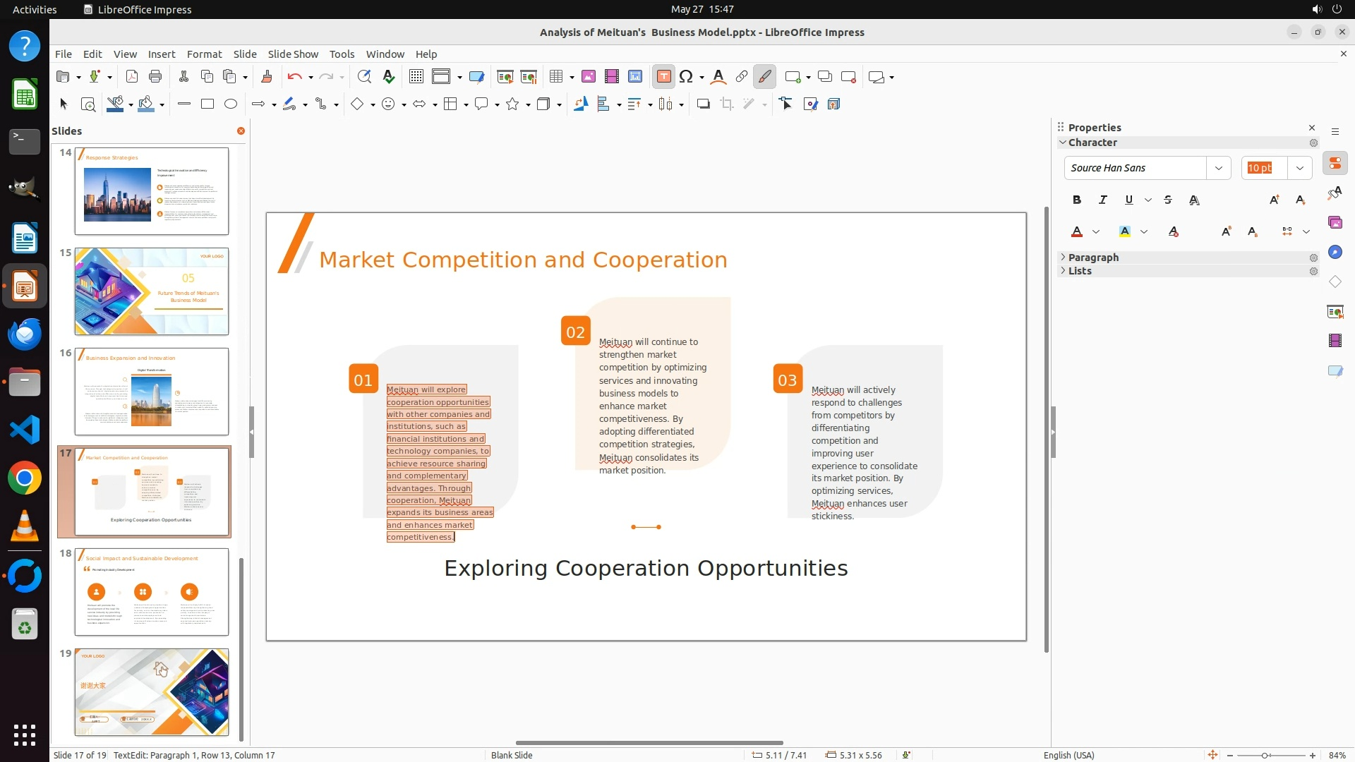
Task: Select the Rectangle drawing tool
Action: (x=207, y=104)
